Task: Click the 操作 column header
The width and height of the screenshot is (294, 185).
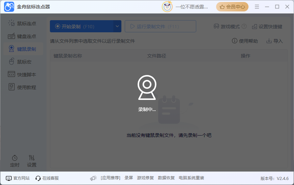Action: (x=245, y=56)
